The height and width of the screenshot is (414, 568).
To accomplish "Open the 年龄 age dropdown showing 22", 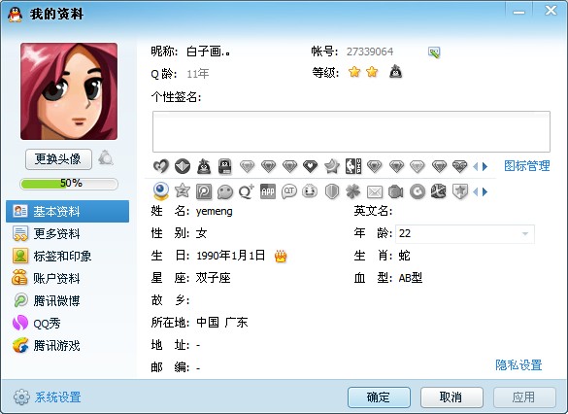I will pos(465,233).
